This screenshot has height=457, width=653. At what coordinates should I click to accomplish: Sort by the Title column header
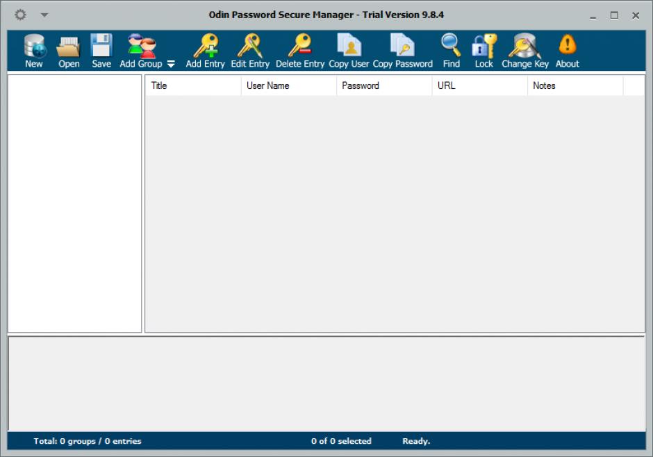tap(193, 85)
